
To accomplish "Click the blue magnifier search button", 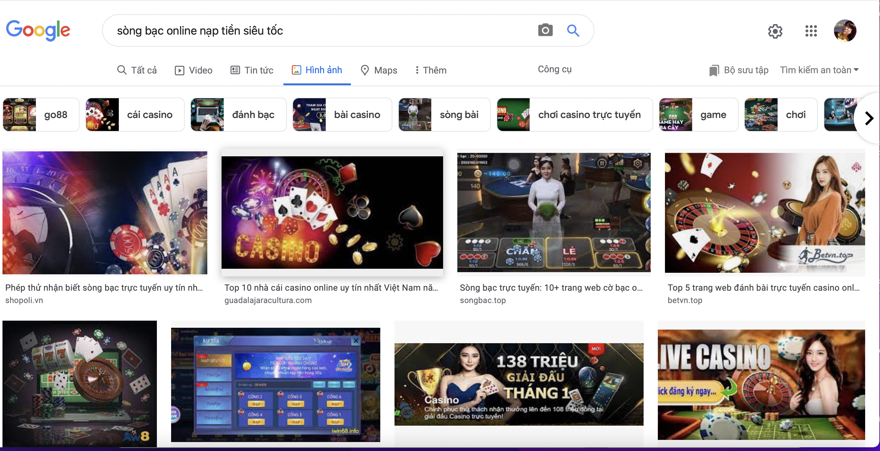I will pyautogui.click(x=573, y=30).
